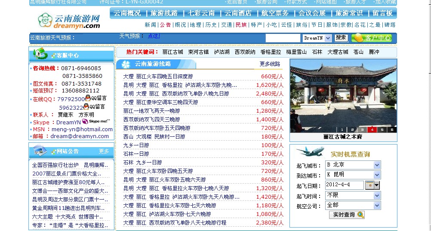Viewport: 431px width, 231px height.
Task: Click the 返回首页 top link
Action: pos(236,2)
